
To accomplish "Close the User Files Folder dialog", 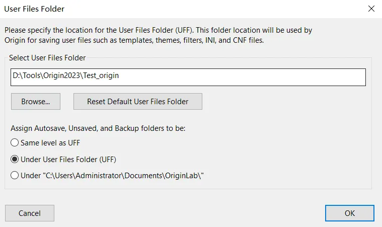I will click(371, 9).
